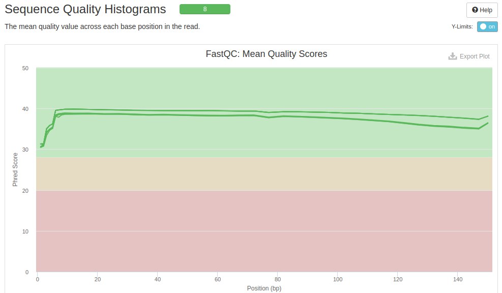Image resolution: width=502 pixels, height=293 pixels.
Task: Click the Export Plot download icon
Action: (x=453, y=56)
